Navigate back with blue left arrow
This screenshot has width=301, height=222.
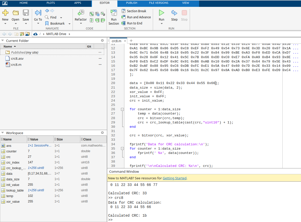47,11
